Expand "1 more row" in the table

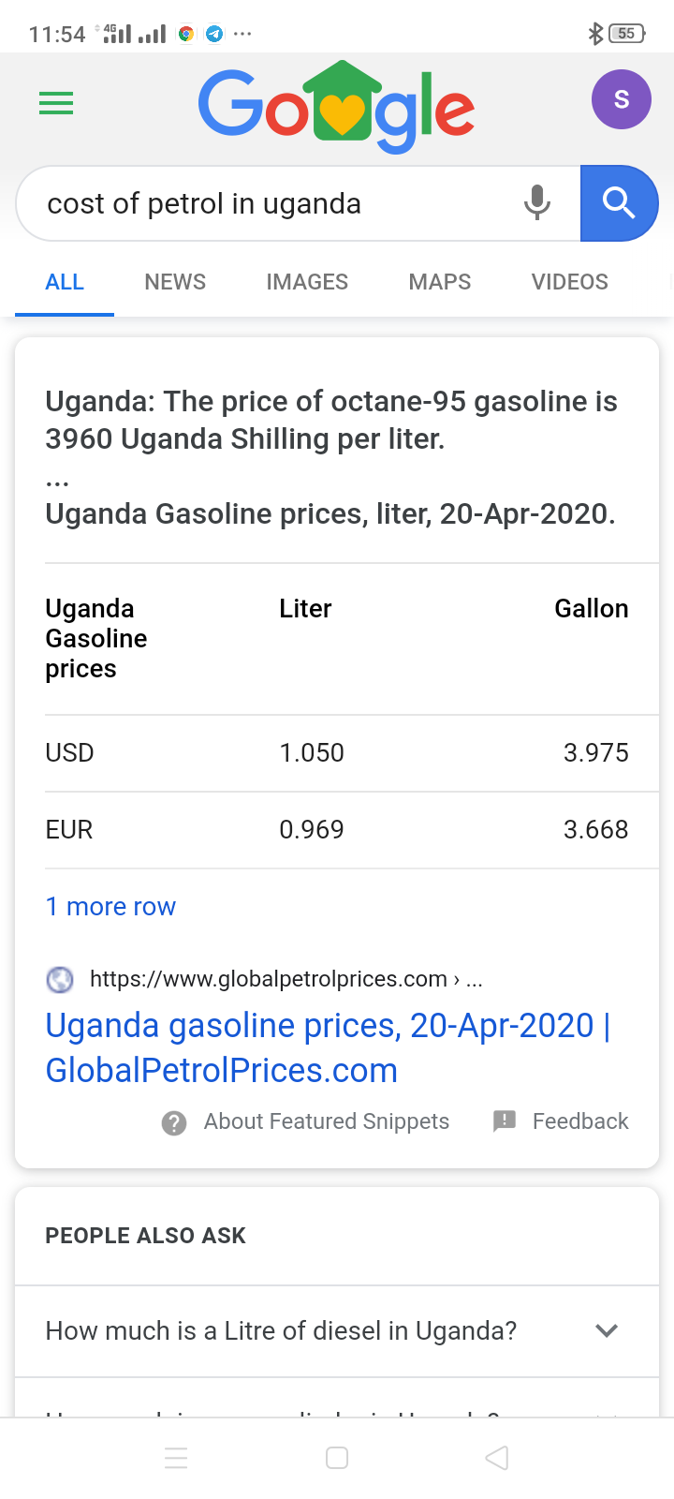pyautogui.click(x=110, y=907)
